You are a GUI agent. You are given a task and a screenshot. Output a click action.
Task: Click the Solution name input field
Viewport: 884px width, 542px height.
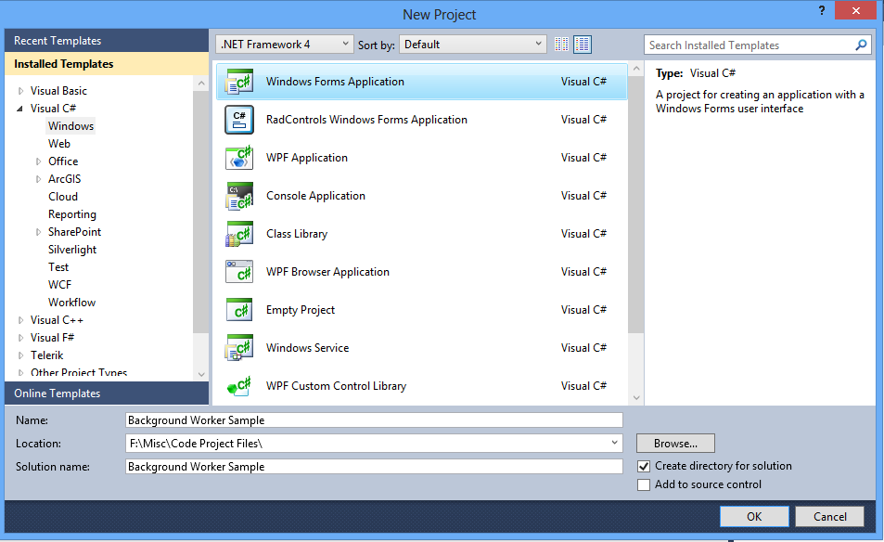(374, 467)
